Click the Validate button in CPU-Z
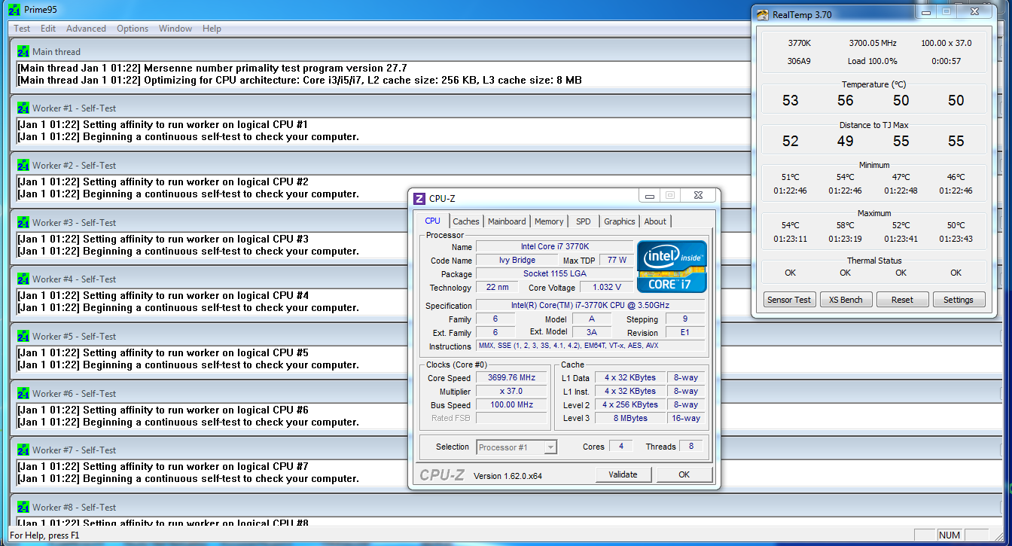Screen dimensions: 1012x546 click(x=623, y=474)
